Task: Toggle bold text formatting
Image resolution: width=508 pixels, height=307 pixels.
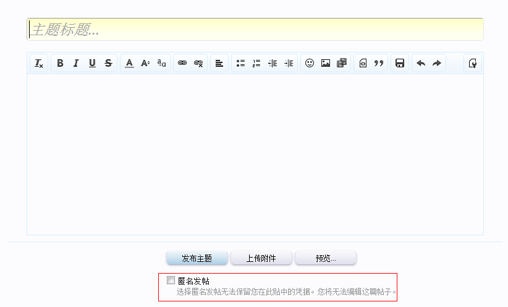Action: (x=60, y=63)
